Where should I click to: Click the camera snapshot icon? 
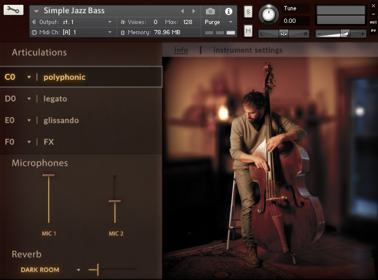(210, 11)
